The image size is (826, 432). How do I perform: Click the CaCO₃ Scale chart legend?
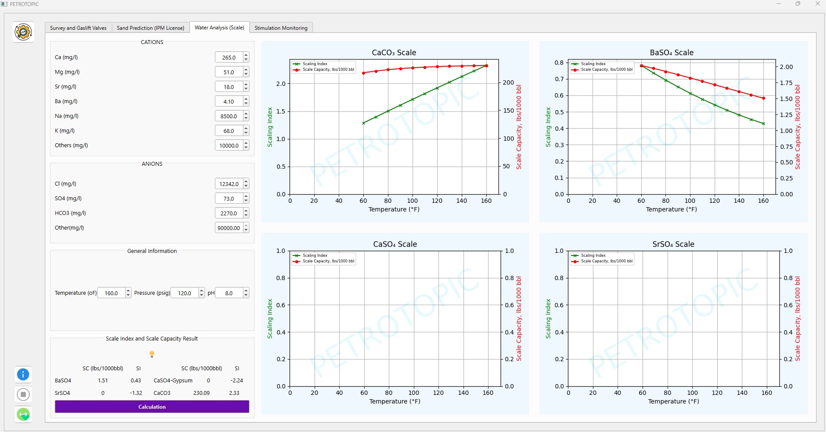(323, 66)
